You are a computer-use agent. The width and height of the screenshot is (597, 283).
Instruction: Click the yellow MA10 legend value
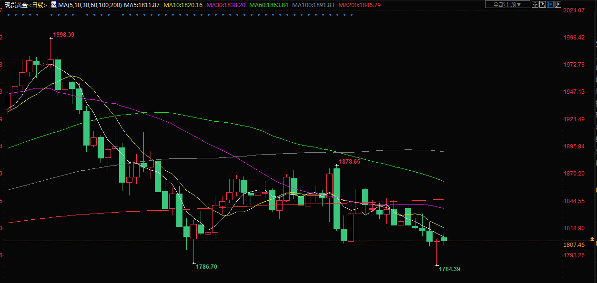(x=182, y=5)
